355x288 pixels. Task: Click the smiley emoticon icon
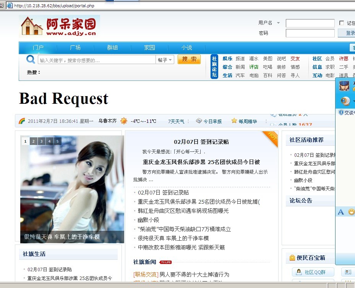[x=352, y=212]
